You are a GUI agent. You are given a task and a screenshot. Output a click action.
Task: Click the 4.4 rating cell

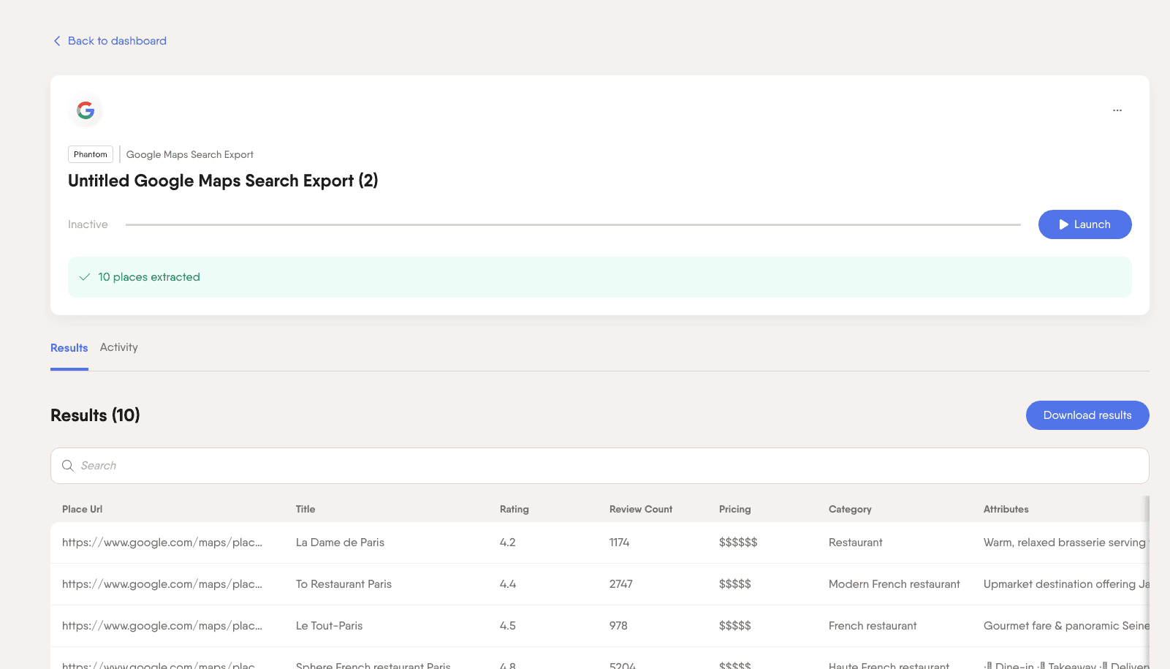(508, 584)
